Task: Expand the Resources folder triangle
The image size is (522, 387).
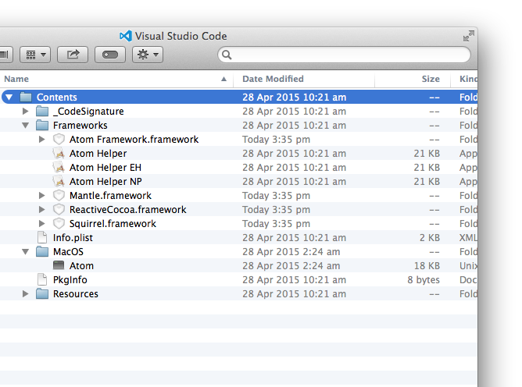Action: [25, 294]
